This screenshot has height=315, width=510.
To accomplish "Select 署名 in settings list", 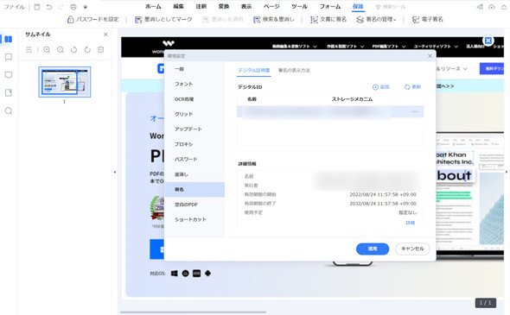I will (x=194, y=189).
